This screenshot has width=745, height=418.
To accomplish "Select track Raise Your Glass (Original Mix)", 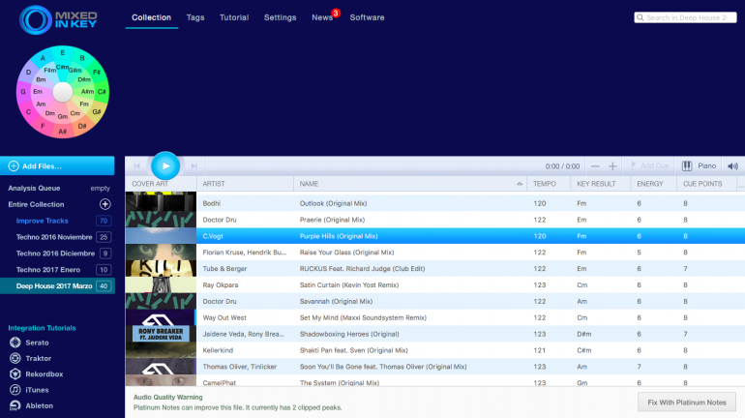I will coord(434,253).
